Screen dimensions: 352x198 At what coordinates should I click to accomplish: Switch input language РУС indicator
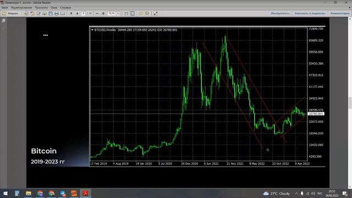coord(320,194)
